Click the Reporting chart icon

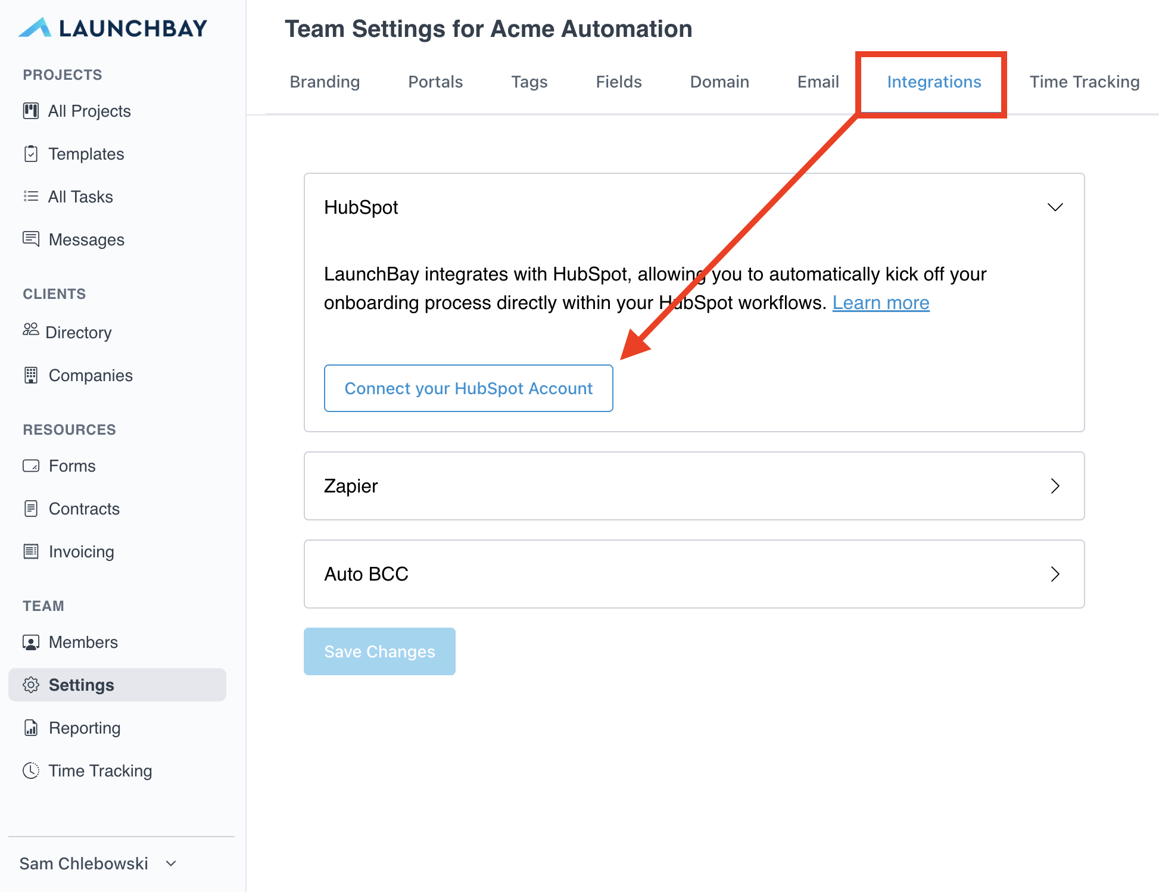[x=30, y=728]
